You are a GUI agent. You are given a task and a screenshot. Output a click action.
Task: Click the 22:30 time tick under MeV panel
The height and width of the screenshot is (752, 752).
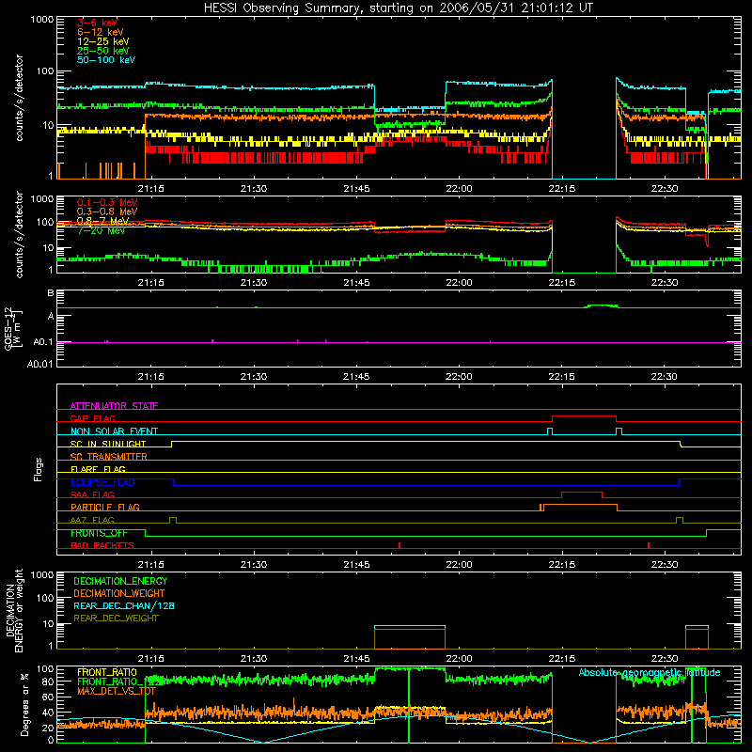(665, 283)
